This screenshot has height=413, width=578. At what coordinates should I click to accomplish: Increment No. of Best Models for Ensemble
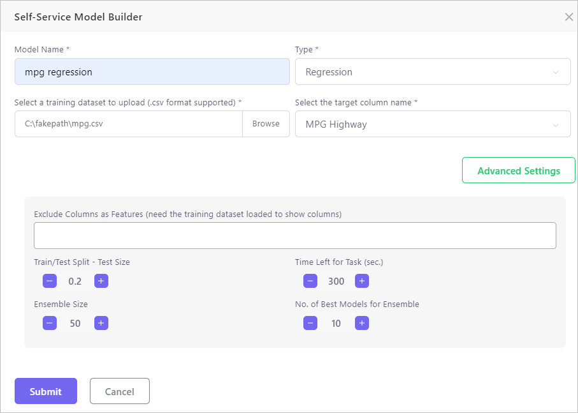(361, 323)
